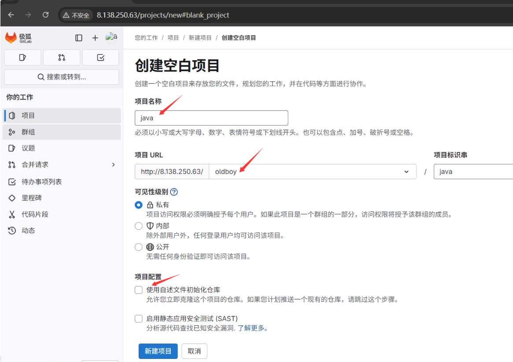Click the shield icon beside 内部
The width and height of the screenshot is (513, 362).
tap(150, 226)
